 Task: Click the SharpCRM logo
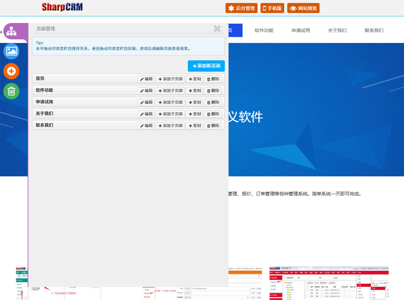click(x=62, y=7)
